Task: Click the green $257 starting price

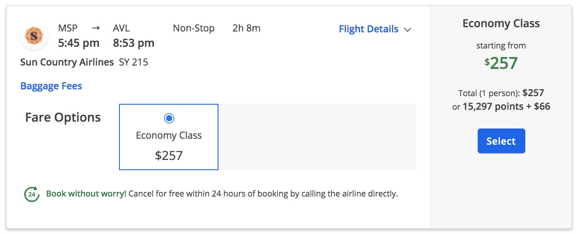Action: 501,63
